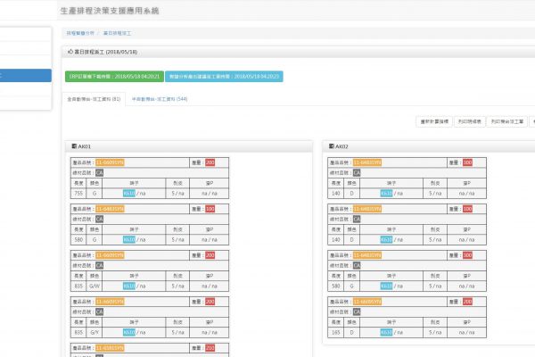
Task: Click the blue analysis time 04:20:23 badge
Action: 224,77
